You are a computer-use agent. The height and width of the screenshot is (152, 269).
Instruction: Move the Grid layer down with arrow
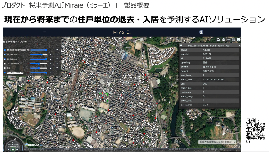(57, 68)
